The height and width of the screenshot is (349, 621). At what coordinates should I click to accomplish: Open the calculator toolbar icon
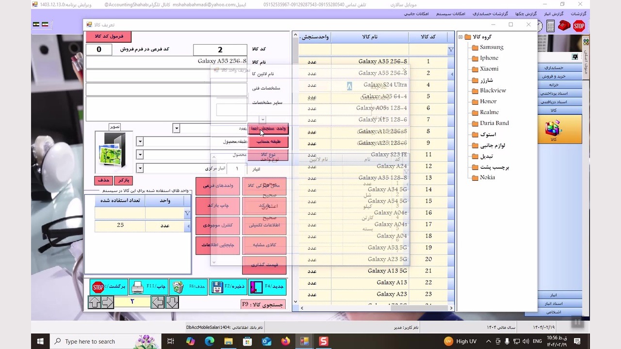(551, 26)
